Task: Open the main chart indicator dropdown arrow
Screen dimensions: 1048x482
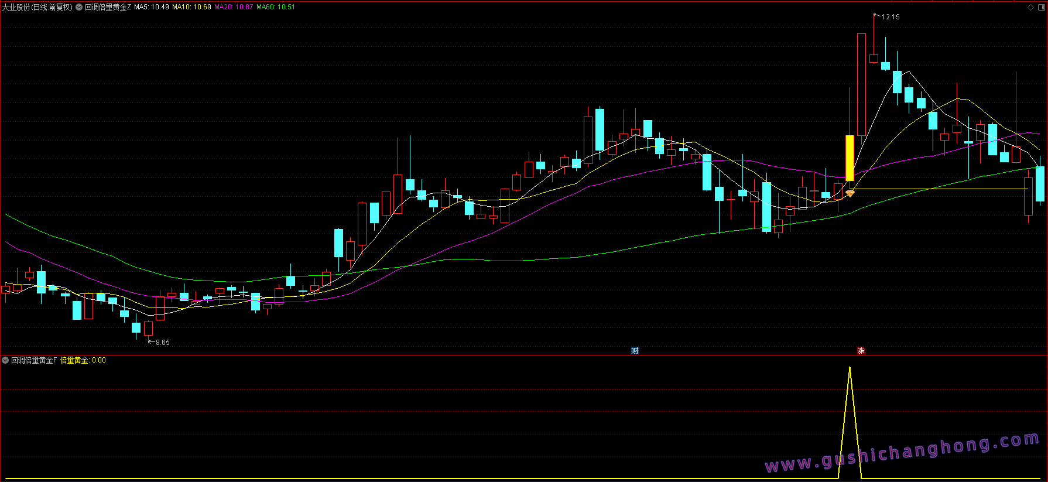Action: [79, 7]
